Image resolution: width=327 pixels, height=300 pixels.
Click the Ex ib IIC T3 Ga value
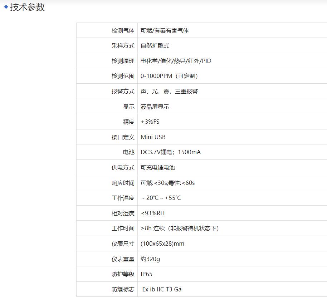click(162, 290)
